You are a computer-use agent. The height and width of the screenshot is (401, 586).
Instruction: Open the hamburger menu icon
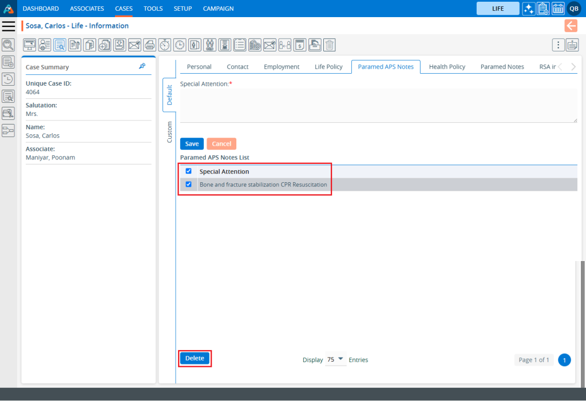9,26
